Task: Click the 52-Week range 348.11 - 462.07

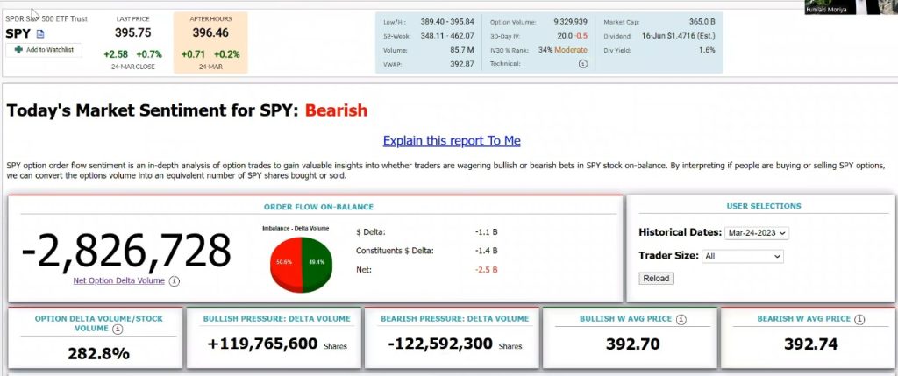Action: pos(447,36)
